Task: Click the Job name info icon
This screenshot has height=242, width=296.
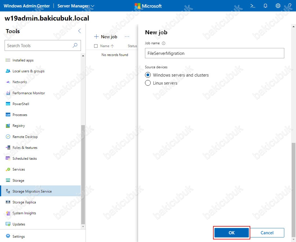Action: tap(164, 43)
